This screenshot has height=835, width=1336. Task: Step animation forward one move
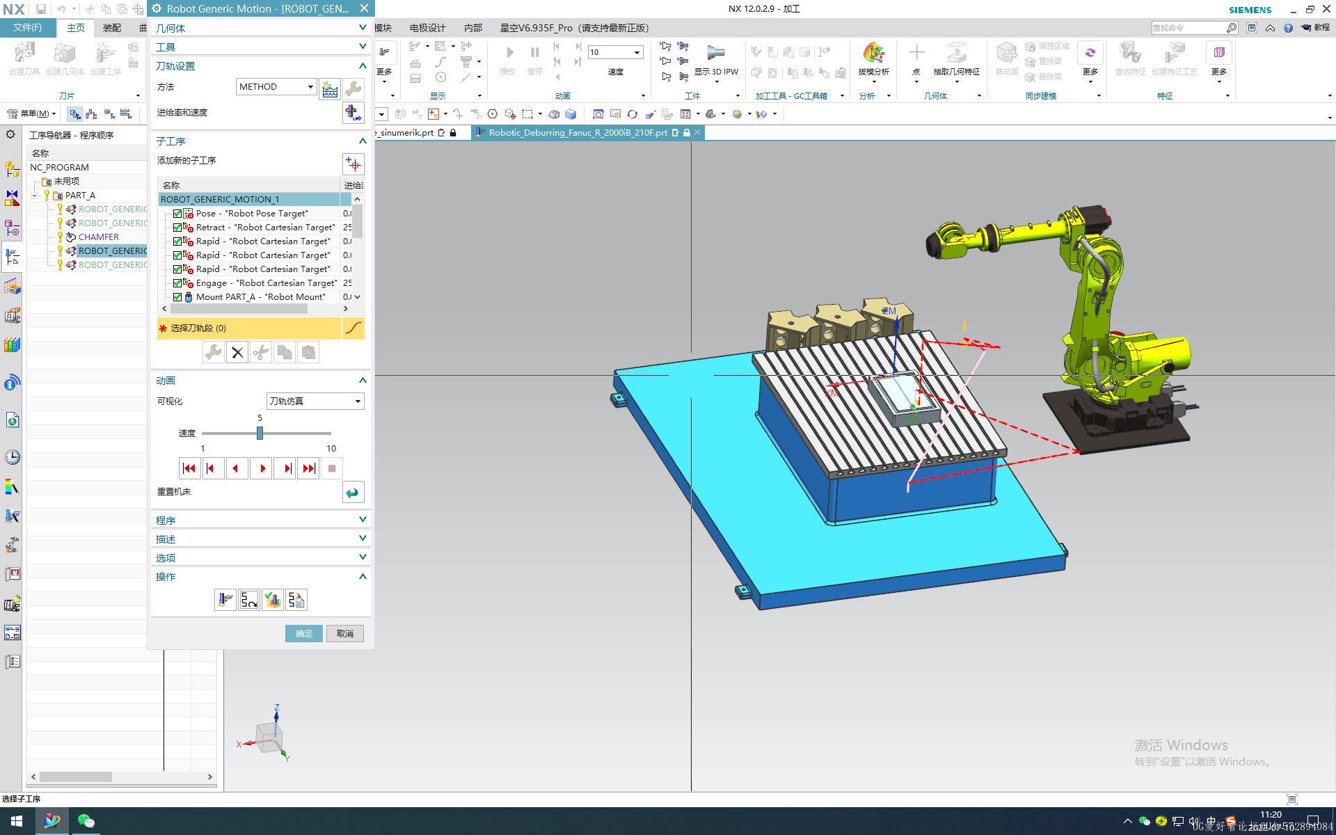click(285, 468)
